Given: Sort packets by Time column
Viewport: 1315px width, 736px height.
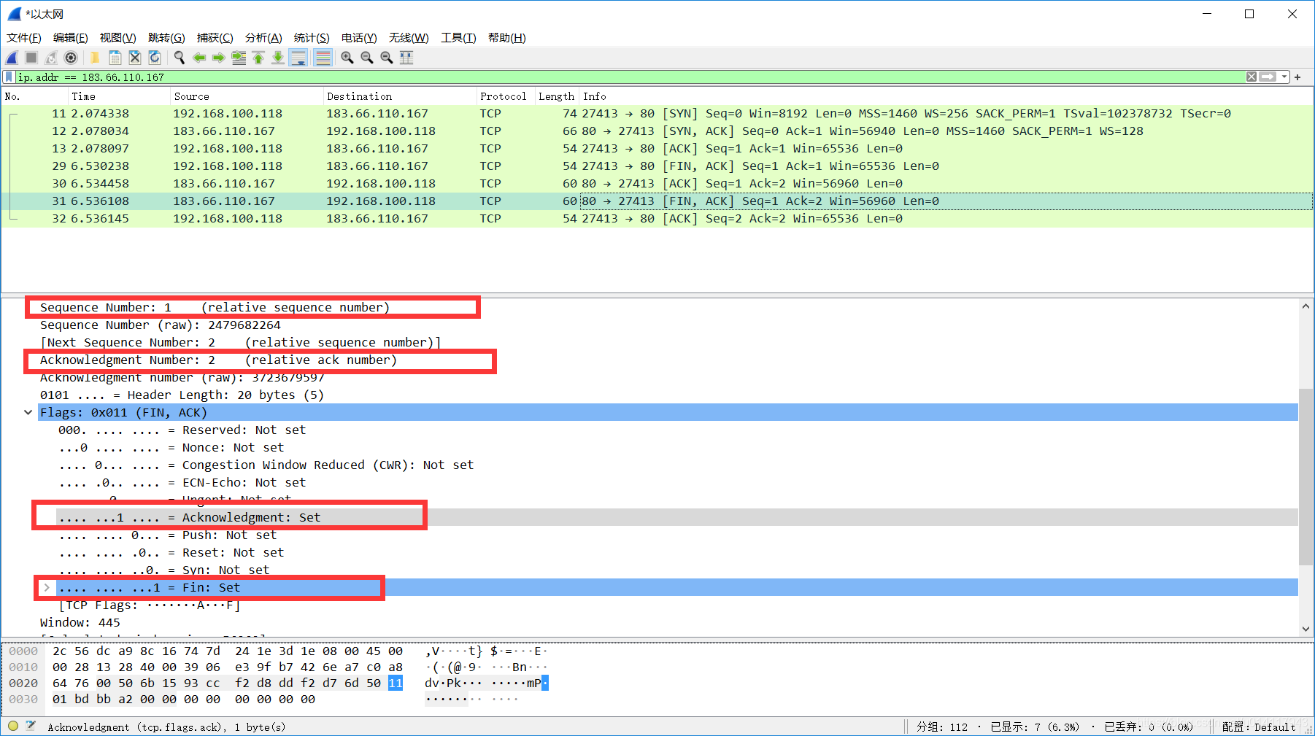Looking at the screenshot, I should (x=119, y=96).
